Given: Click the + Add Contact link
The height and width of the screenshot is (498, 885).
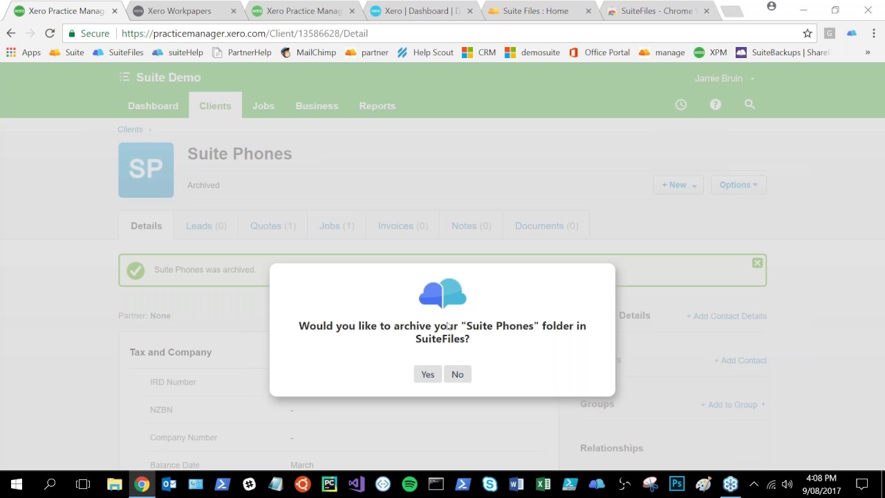Looking at the screenshot, I should pos(740,360).
